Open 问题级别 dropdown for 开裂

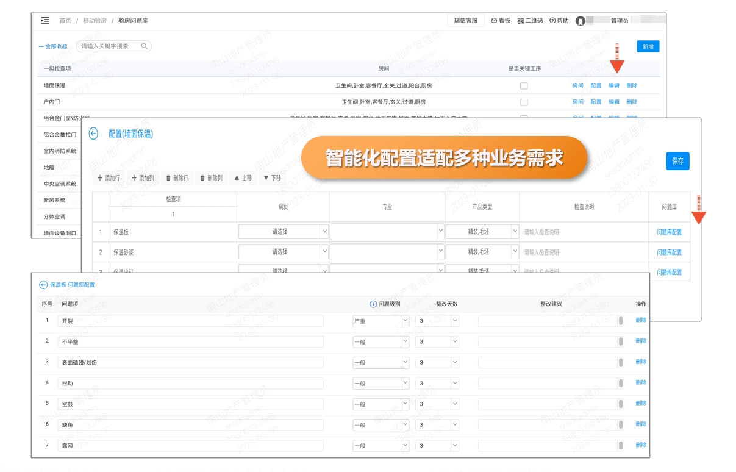(x=404, y=321)
